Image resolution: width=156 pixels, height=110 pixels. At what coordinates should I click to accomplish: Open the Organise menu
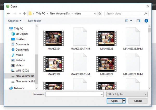tap(15, 21)
